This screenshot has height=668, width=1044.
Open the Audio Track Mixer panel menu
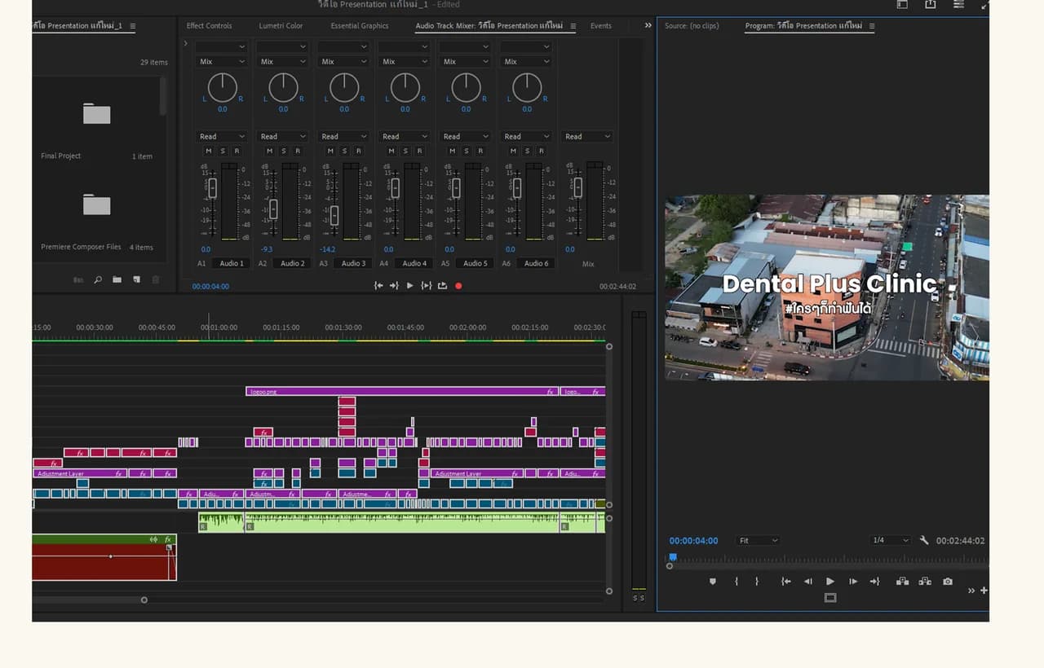[573, 26]
